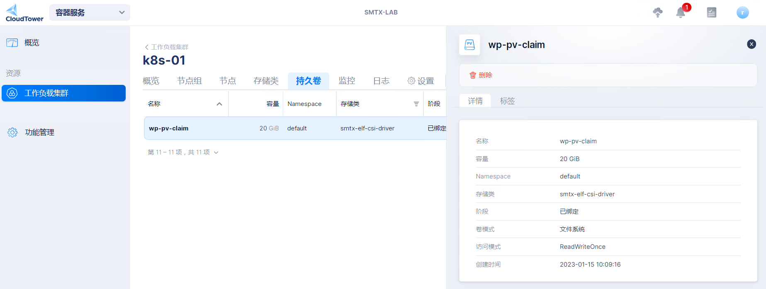Click the SMTX-LAB title text

pos(381,12)
